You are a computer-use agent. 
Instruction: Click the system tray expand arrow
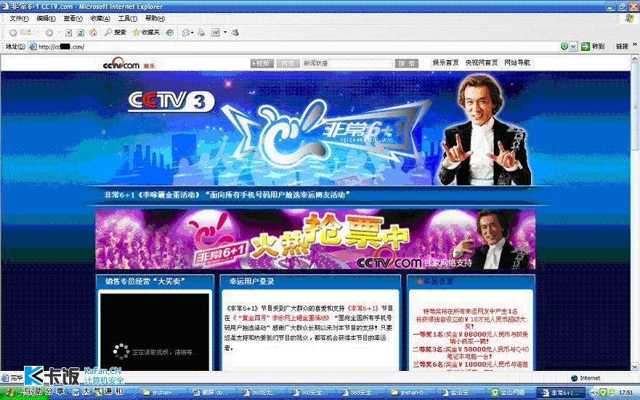[x=594, y=393]
